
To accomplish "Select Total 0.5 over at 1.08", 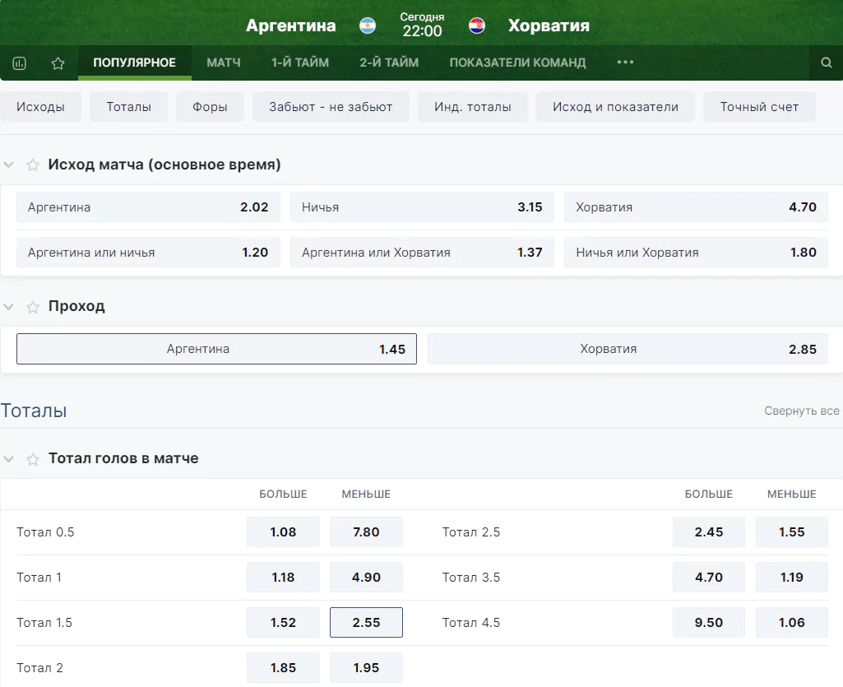I will 283,532.
